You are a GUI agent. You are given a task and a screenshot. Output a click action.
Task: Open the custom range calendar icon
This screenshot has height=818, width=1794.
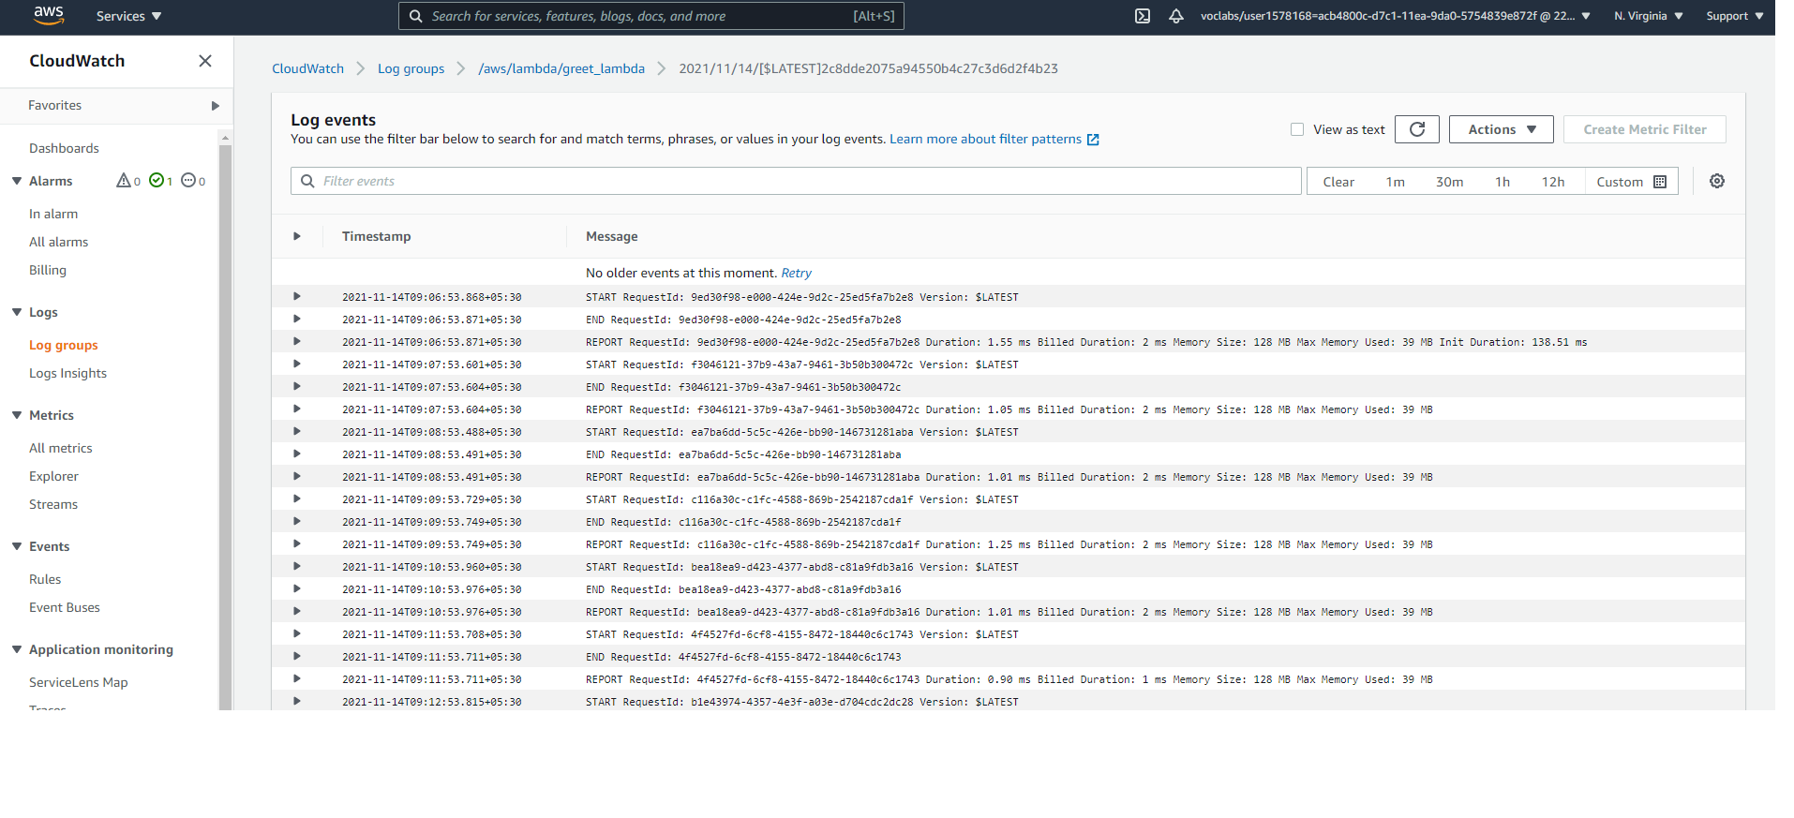point(1660,182)
